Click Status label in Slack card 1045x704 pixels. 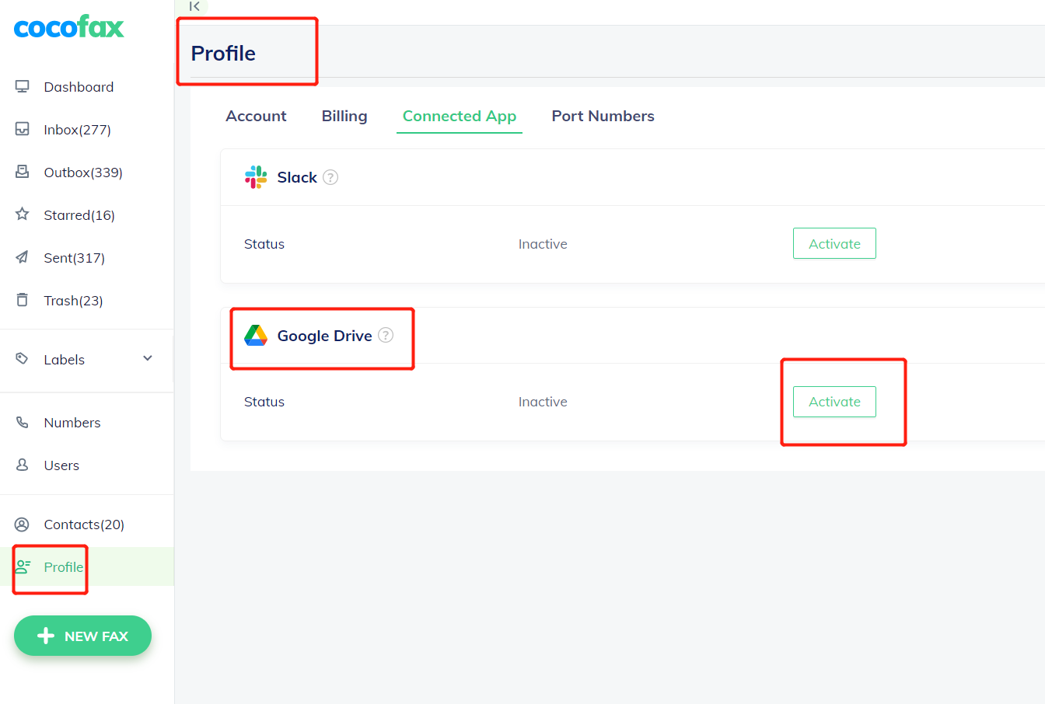264,244
